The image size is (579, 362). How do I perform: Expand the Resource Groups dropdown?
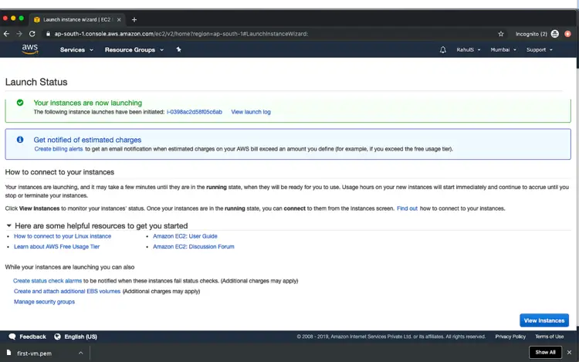134,50
